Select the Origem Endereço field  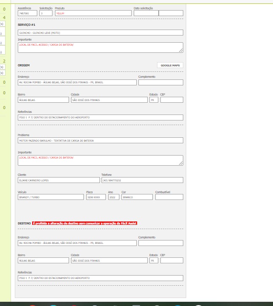tap(77, 82)
